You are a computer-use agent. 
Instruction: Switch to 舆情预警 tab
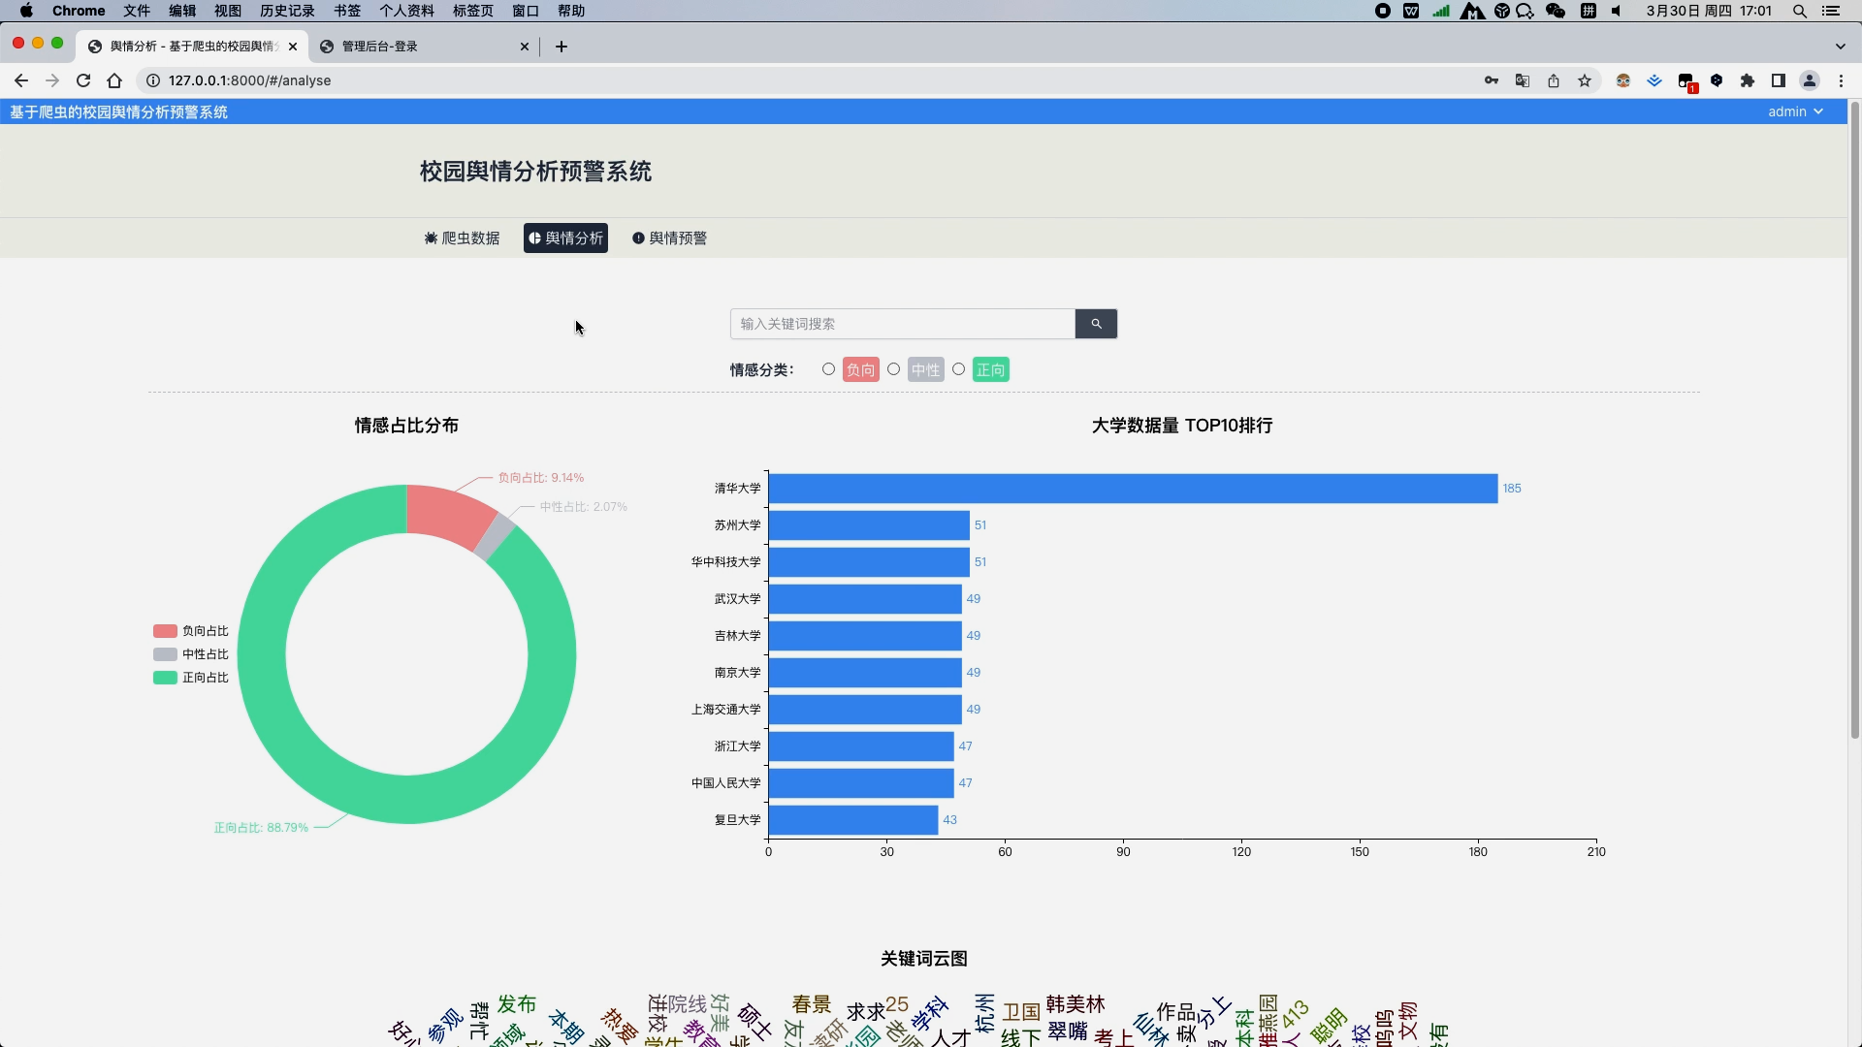pos(669,238)
